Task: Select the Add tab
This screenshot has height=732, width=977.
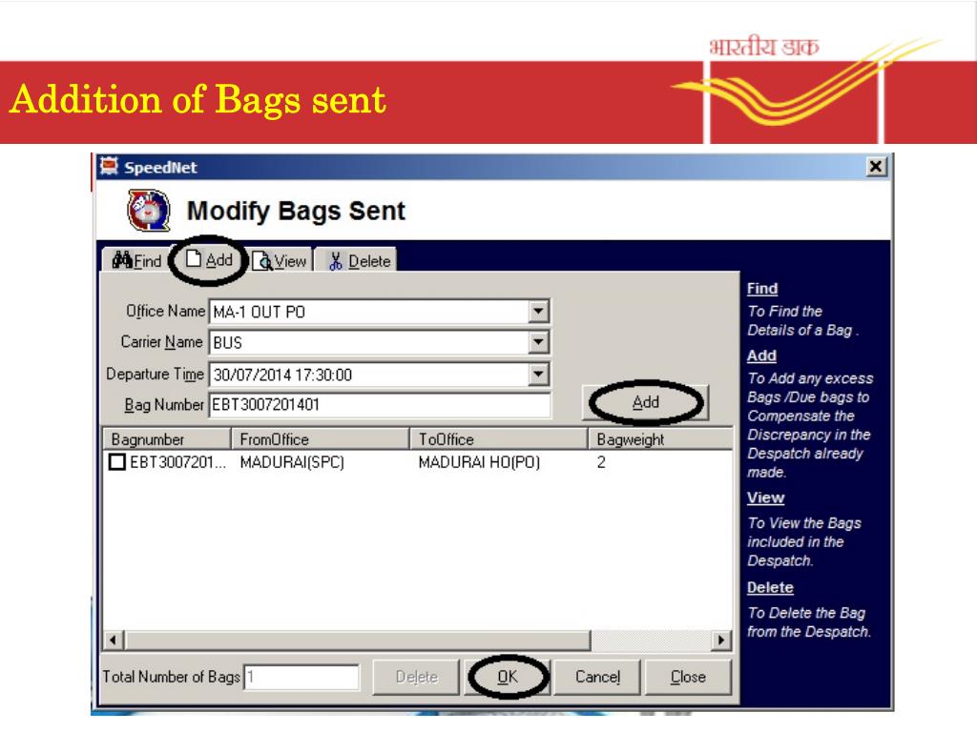Action: [x=209, y=259]
